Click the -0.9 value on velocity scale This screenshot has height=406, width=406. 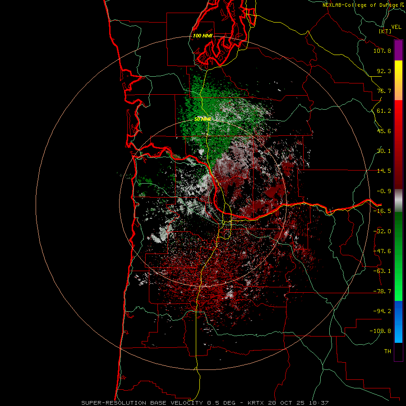384,191
